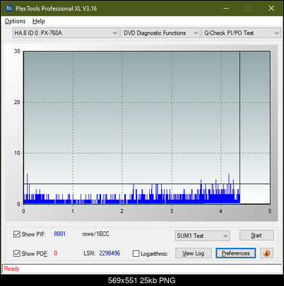The image size is (284, 286).
Task: Click the rows/1ECC label
Action: pyautogui.click(x=95, y=234)
